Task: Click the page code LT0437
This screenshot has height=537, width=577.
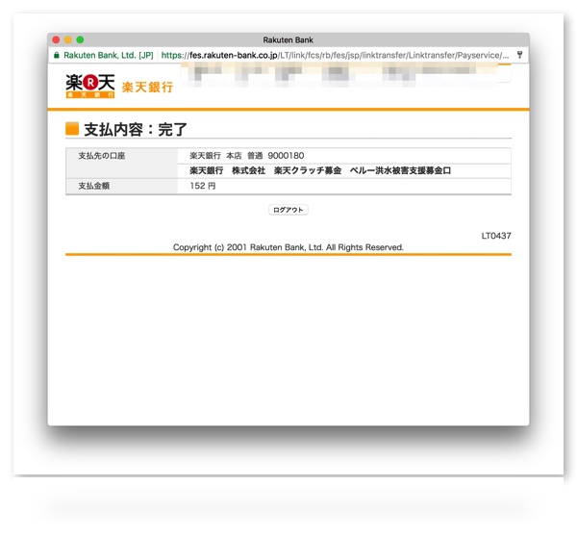Action: 496,236
